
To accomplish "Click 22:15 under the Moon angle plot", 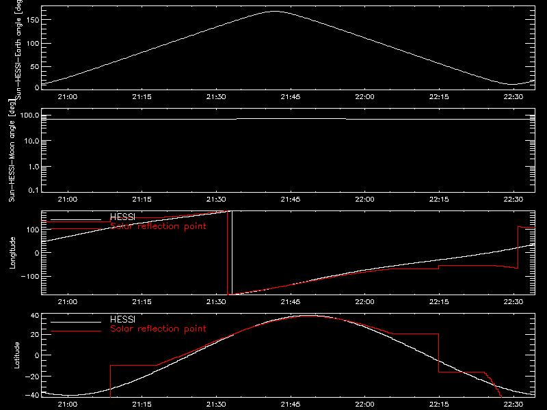I will tap(439, 200).
